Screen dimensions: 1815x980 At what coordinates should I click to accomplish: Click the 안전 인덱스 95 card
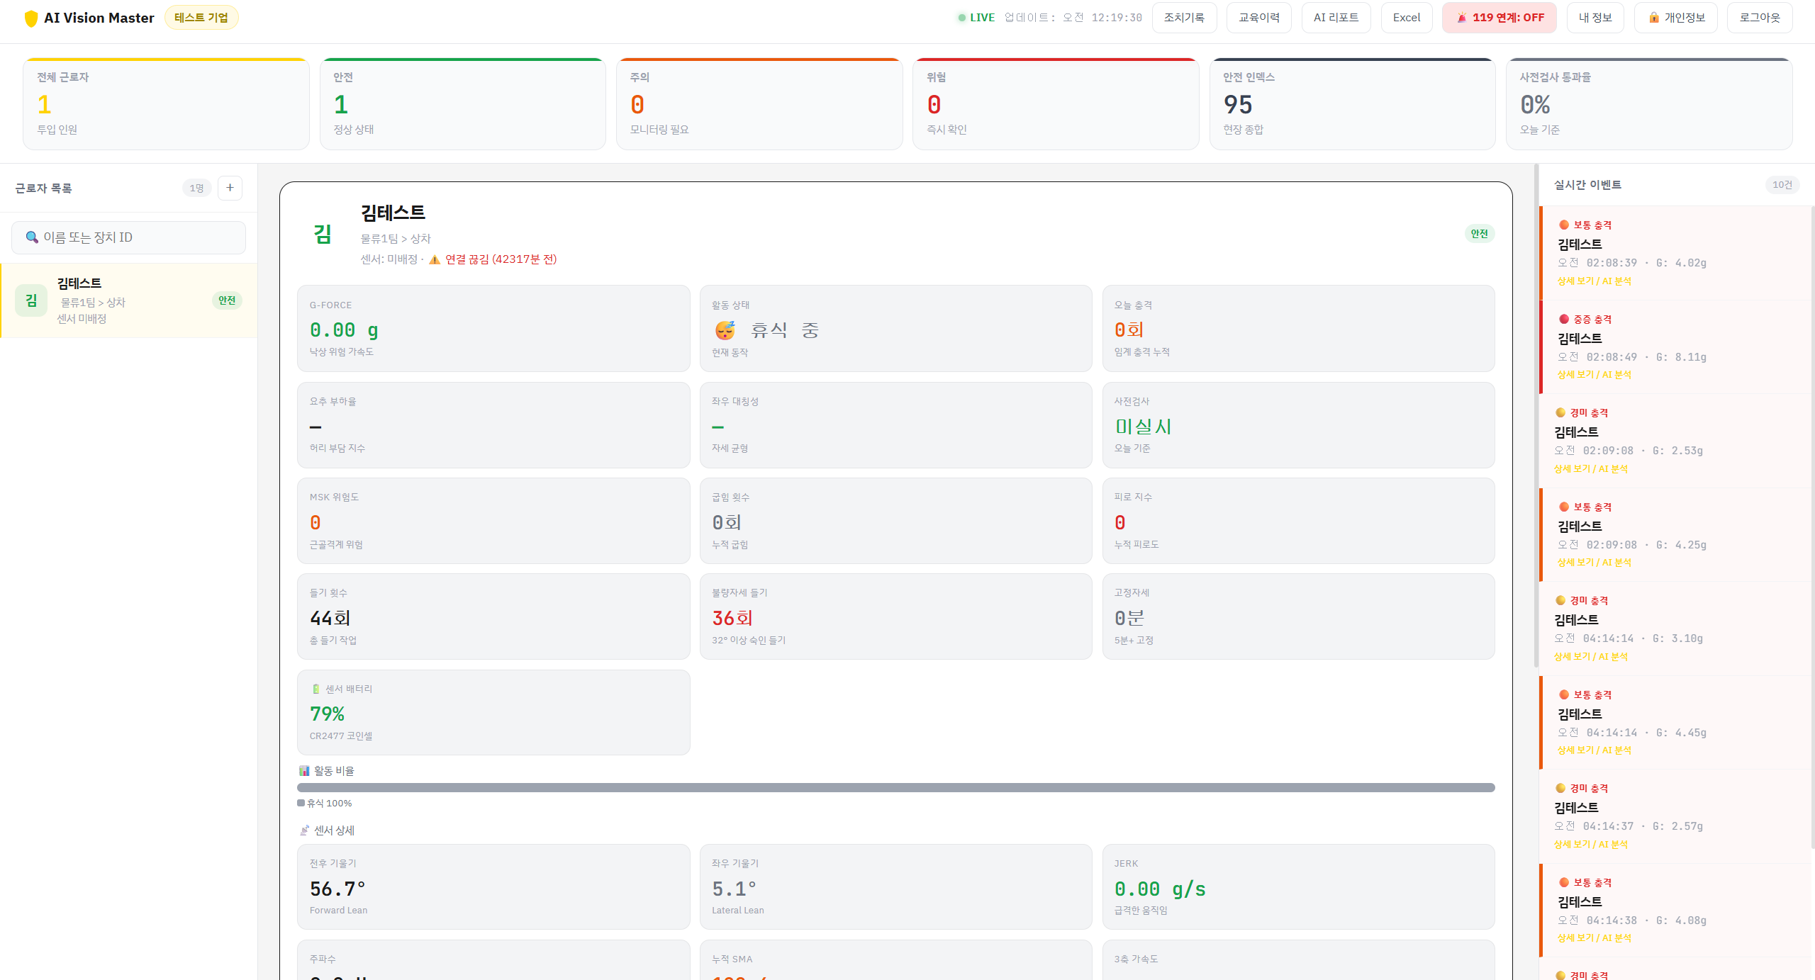point(1352,104)
